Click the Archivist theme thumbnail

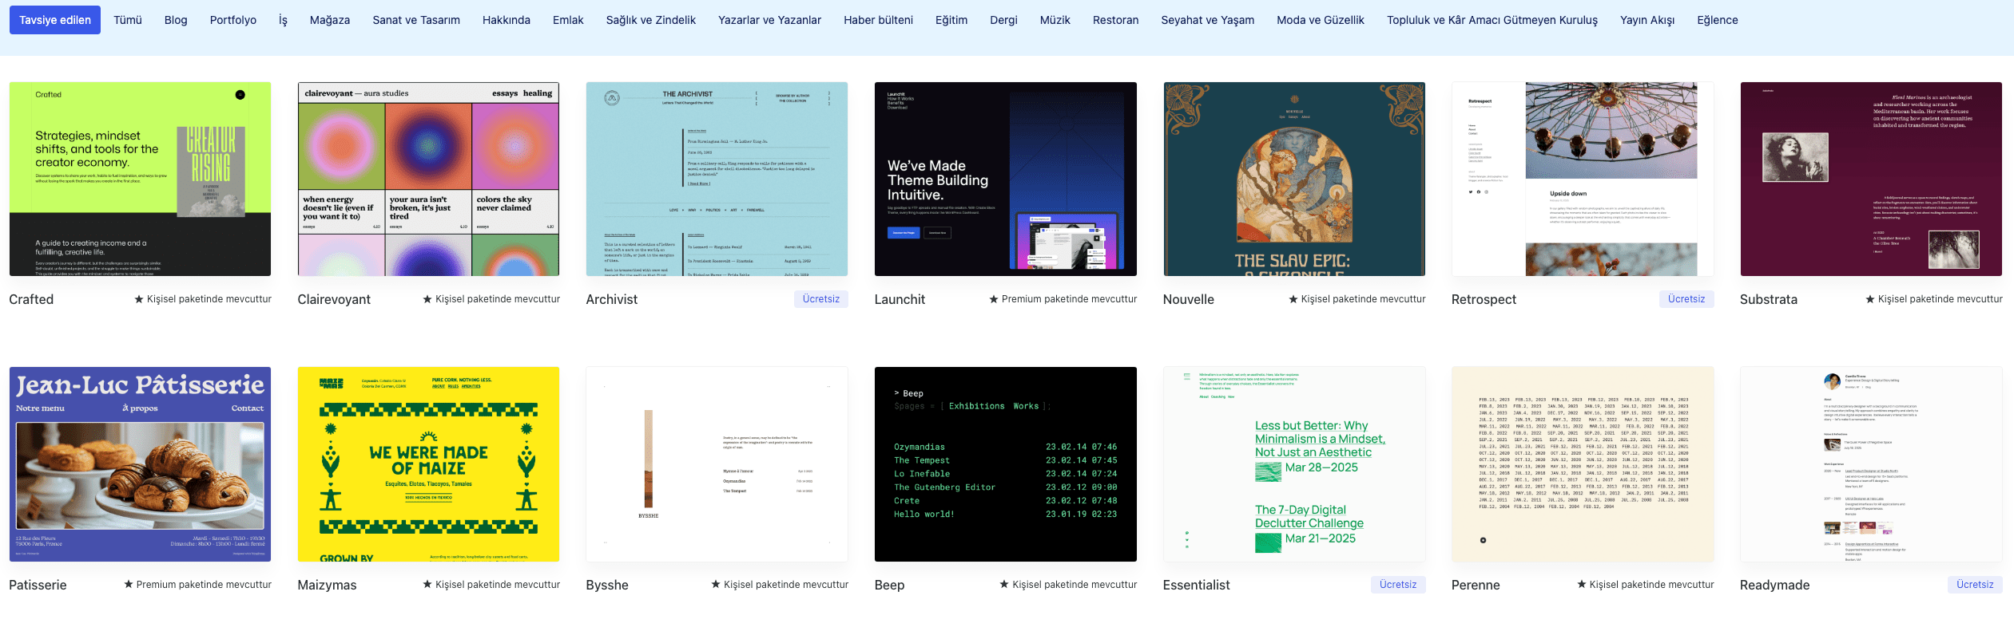coord(717,179)
